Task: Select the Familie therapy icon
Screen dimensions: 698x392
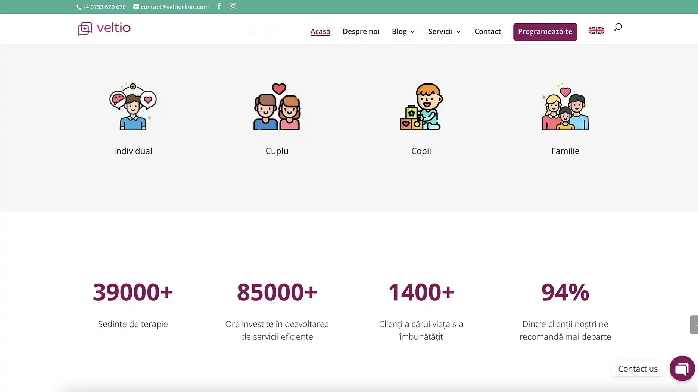Action: (565, 107)
